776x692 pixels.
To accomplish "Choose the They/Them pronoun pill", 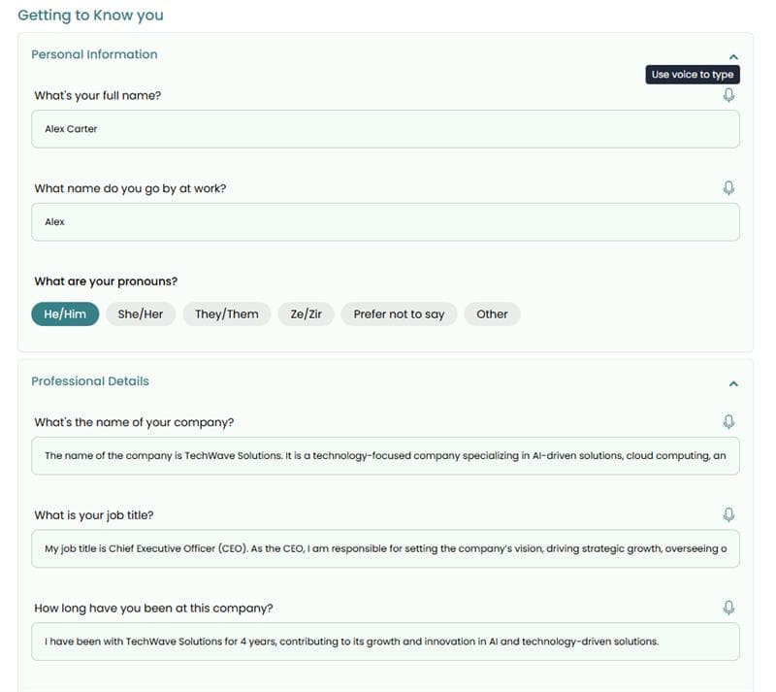I will tap(227, 313).
